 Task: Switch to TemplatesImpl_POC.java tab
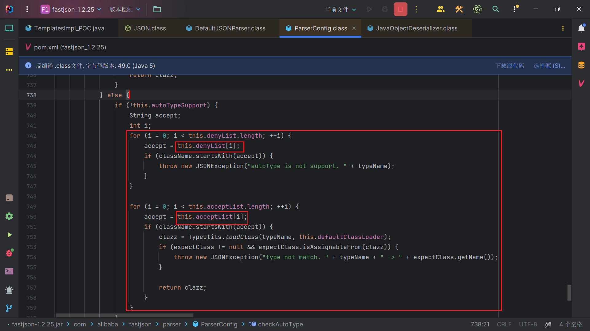click(x=65, y=28)
